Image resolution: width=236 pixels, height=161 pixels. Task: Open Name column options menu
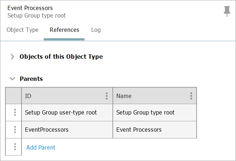point(191,96)
